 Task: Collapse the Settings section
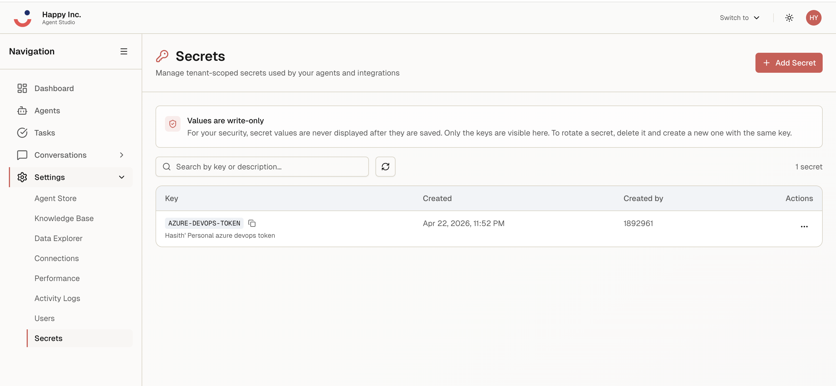(121, 177)
